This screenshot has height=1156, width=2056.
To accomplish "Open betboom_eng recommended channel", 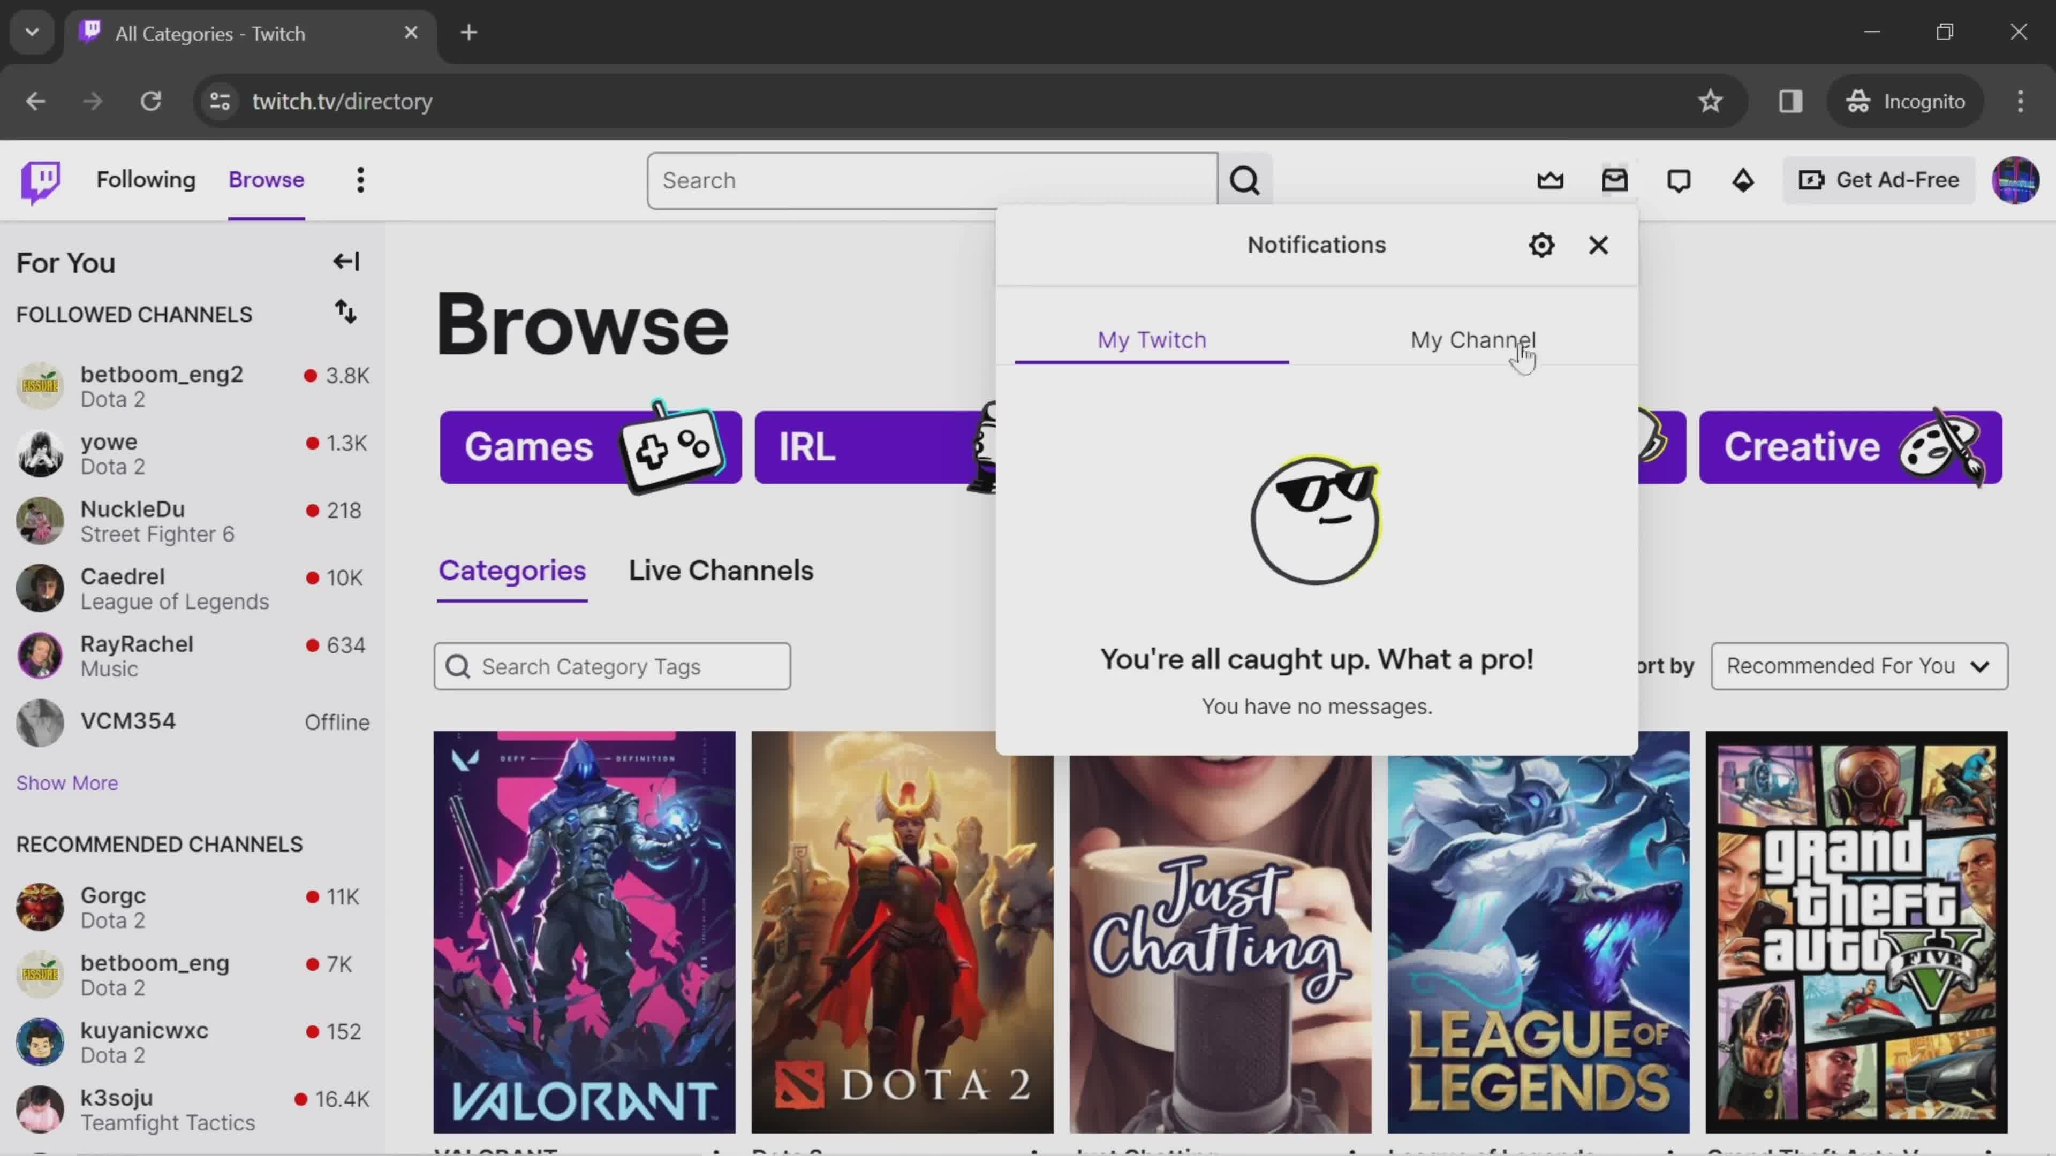I will pos(192,975).
